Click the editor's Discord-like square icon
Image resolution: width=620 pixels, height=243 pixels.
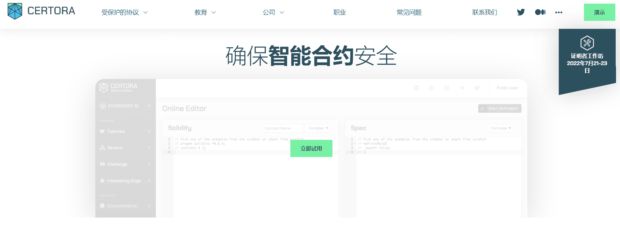pos(416,88)
